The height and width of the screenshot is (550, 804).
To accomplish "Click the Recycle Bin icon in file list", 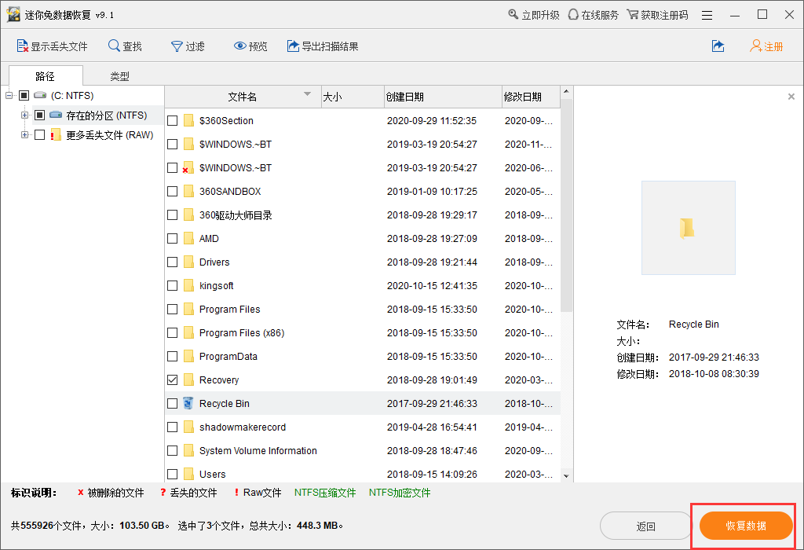I will (x=188, y=403).
